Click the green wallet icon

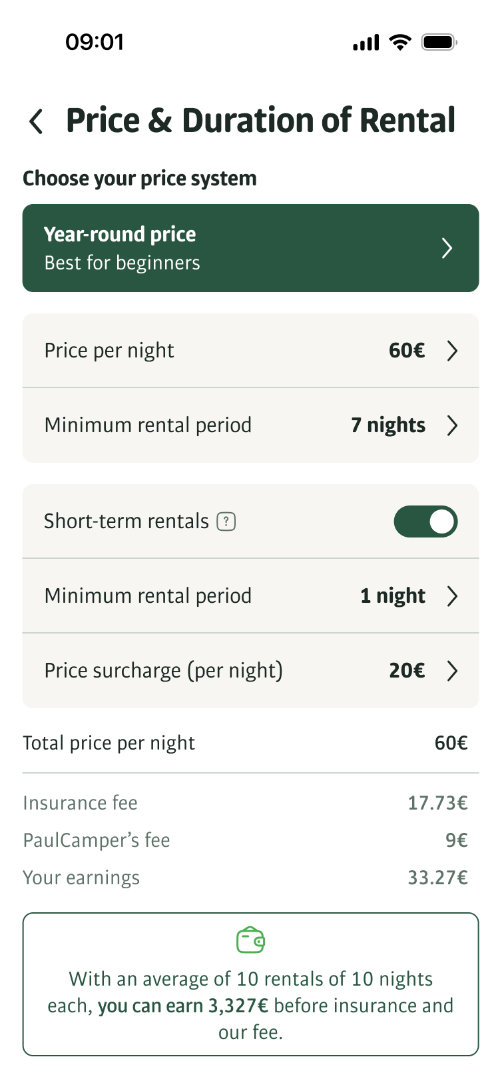[250, 940]
